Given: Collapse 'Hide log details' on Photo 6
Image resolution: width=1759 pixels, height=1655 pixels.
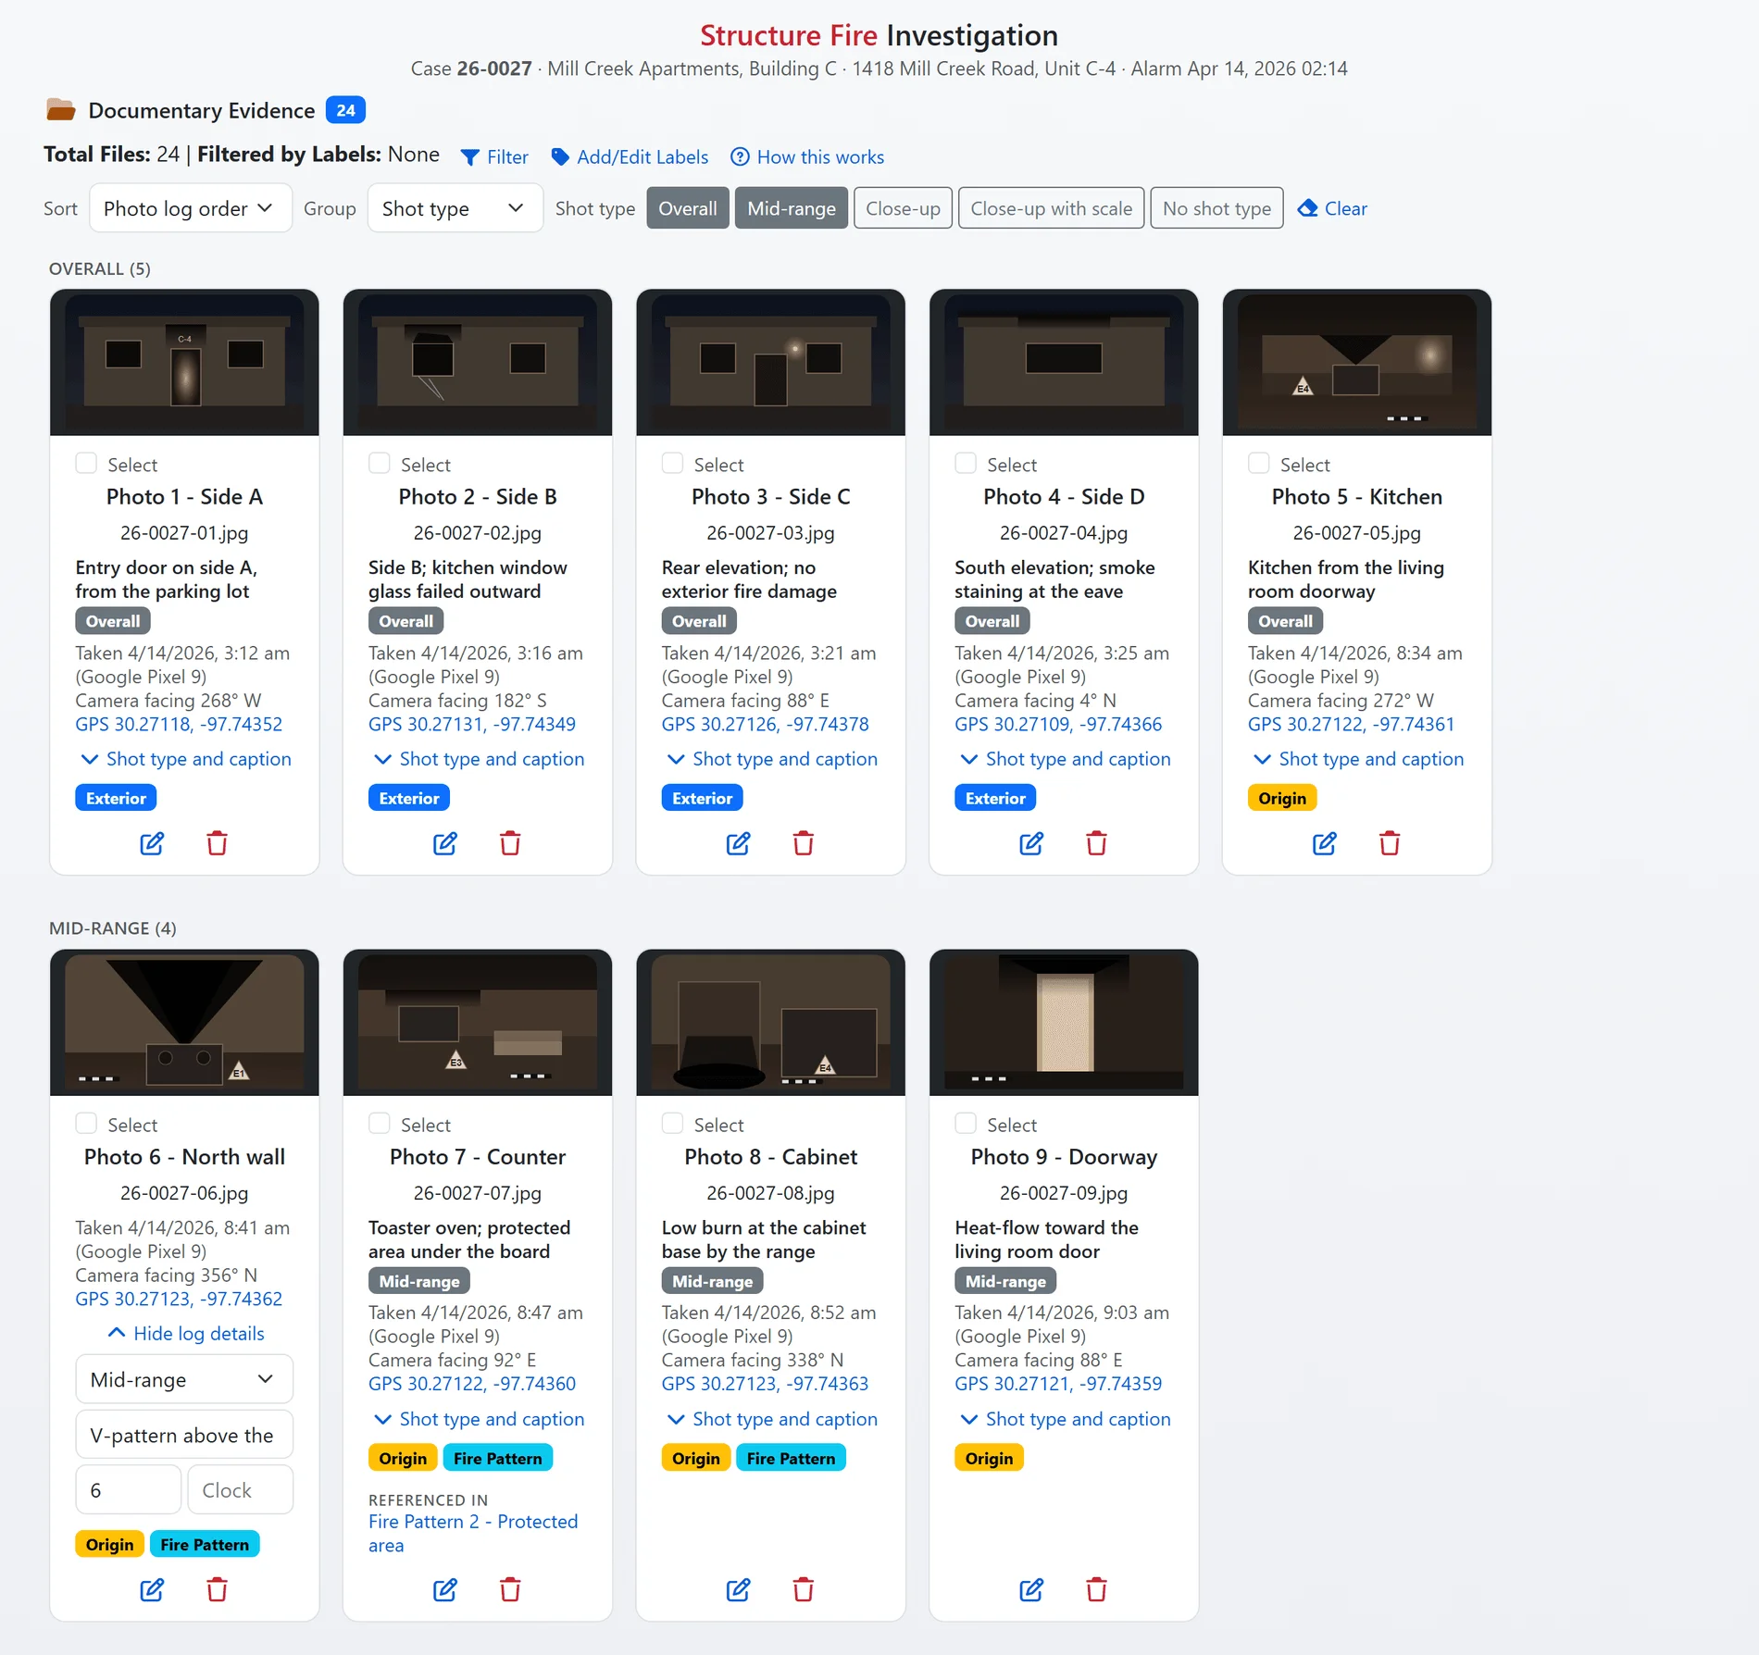Looking at the screenshot, I should (185, 1334).
